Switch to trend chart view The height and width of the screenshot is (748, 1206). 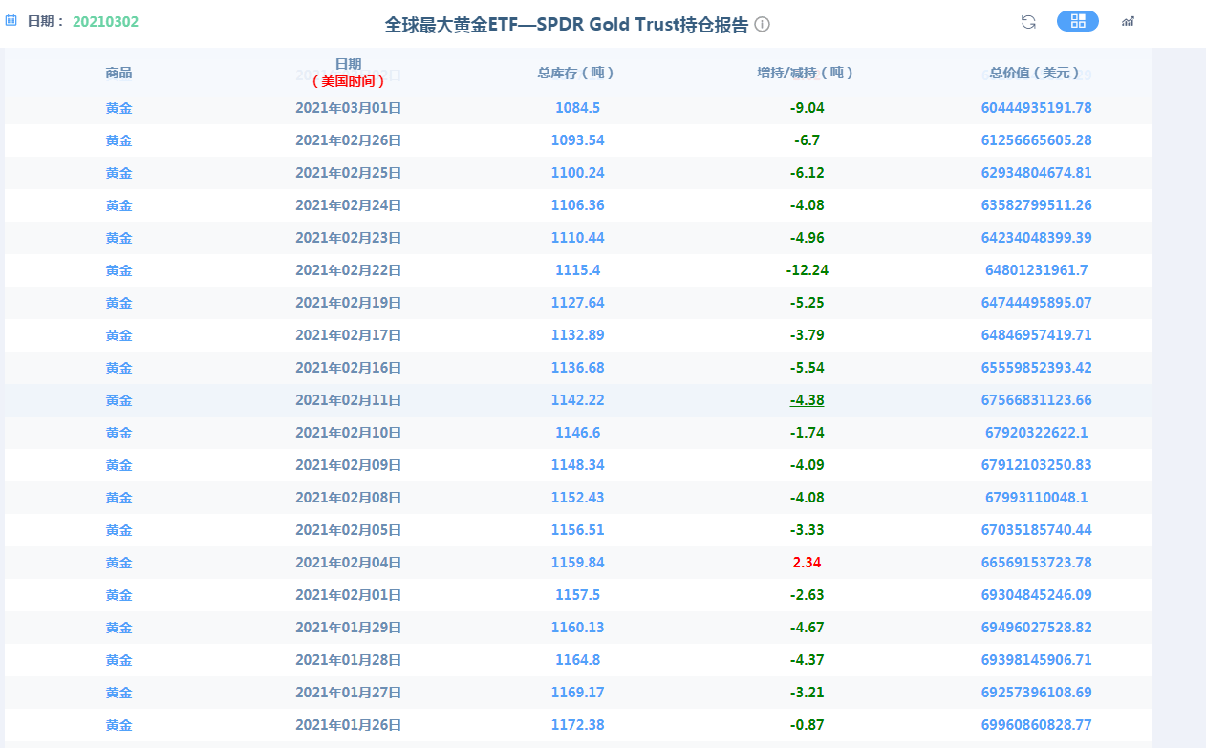click(x=1128, y=22)
